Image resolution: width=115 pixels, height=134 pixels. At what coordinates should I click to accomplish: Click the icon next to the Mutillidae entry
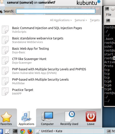[5, 81]
